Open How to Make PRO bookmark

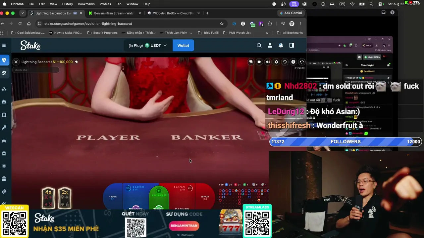point(65,33)
